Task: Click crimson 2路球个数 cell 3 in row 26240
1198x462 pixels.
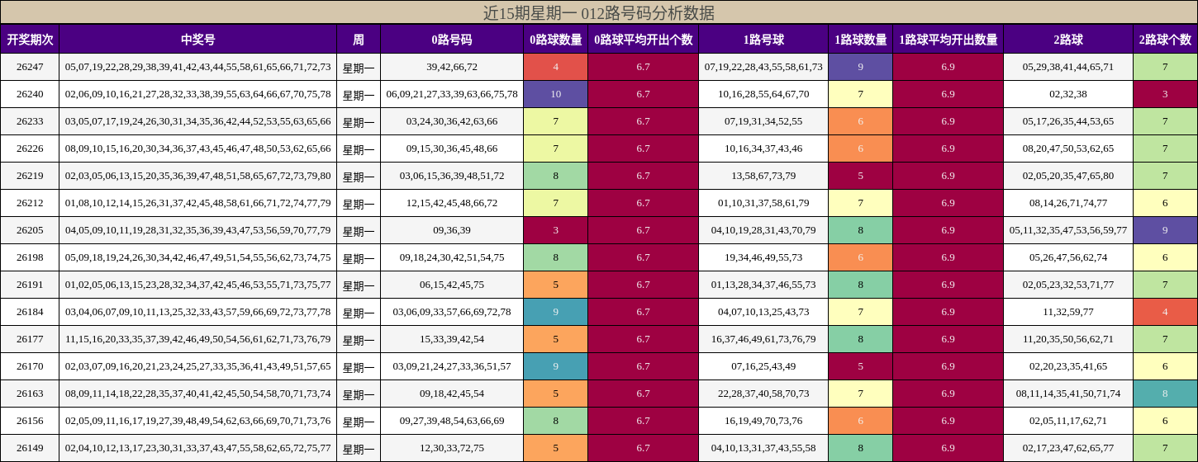Action: point(1166,94)
